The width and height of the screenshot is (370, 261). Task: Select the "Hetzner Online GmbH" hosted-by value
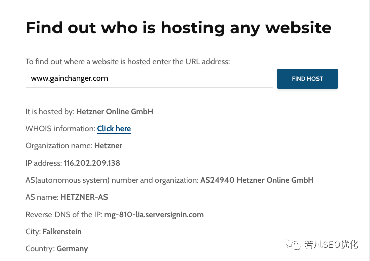115,112
